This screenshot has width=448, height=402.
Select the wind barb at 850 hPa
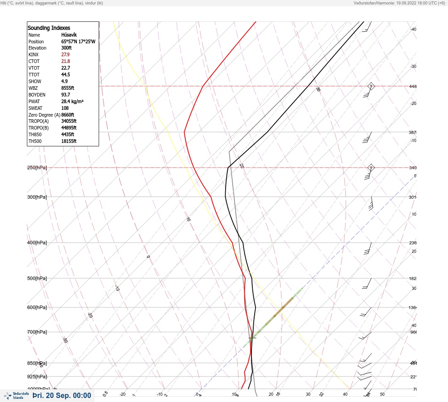[x=364, y=366]
